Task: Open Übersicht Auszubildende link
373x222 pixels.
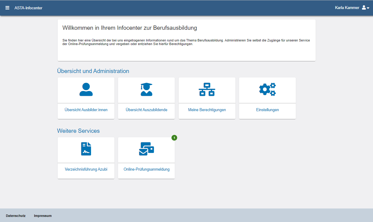Action: [x=147, y=110]
